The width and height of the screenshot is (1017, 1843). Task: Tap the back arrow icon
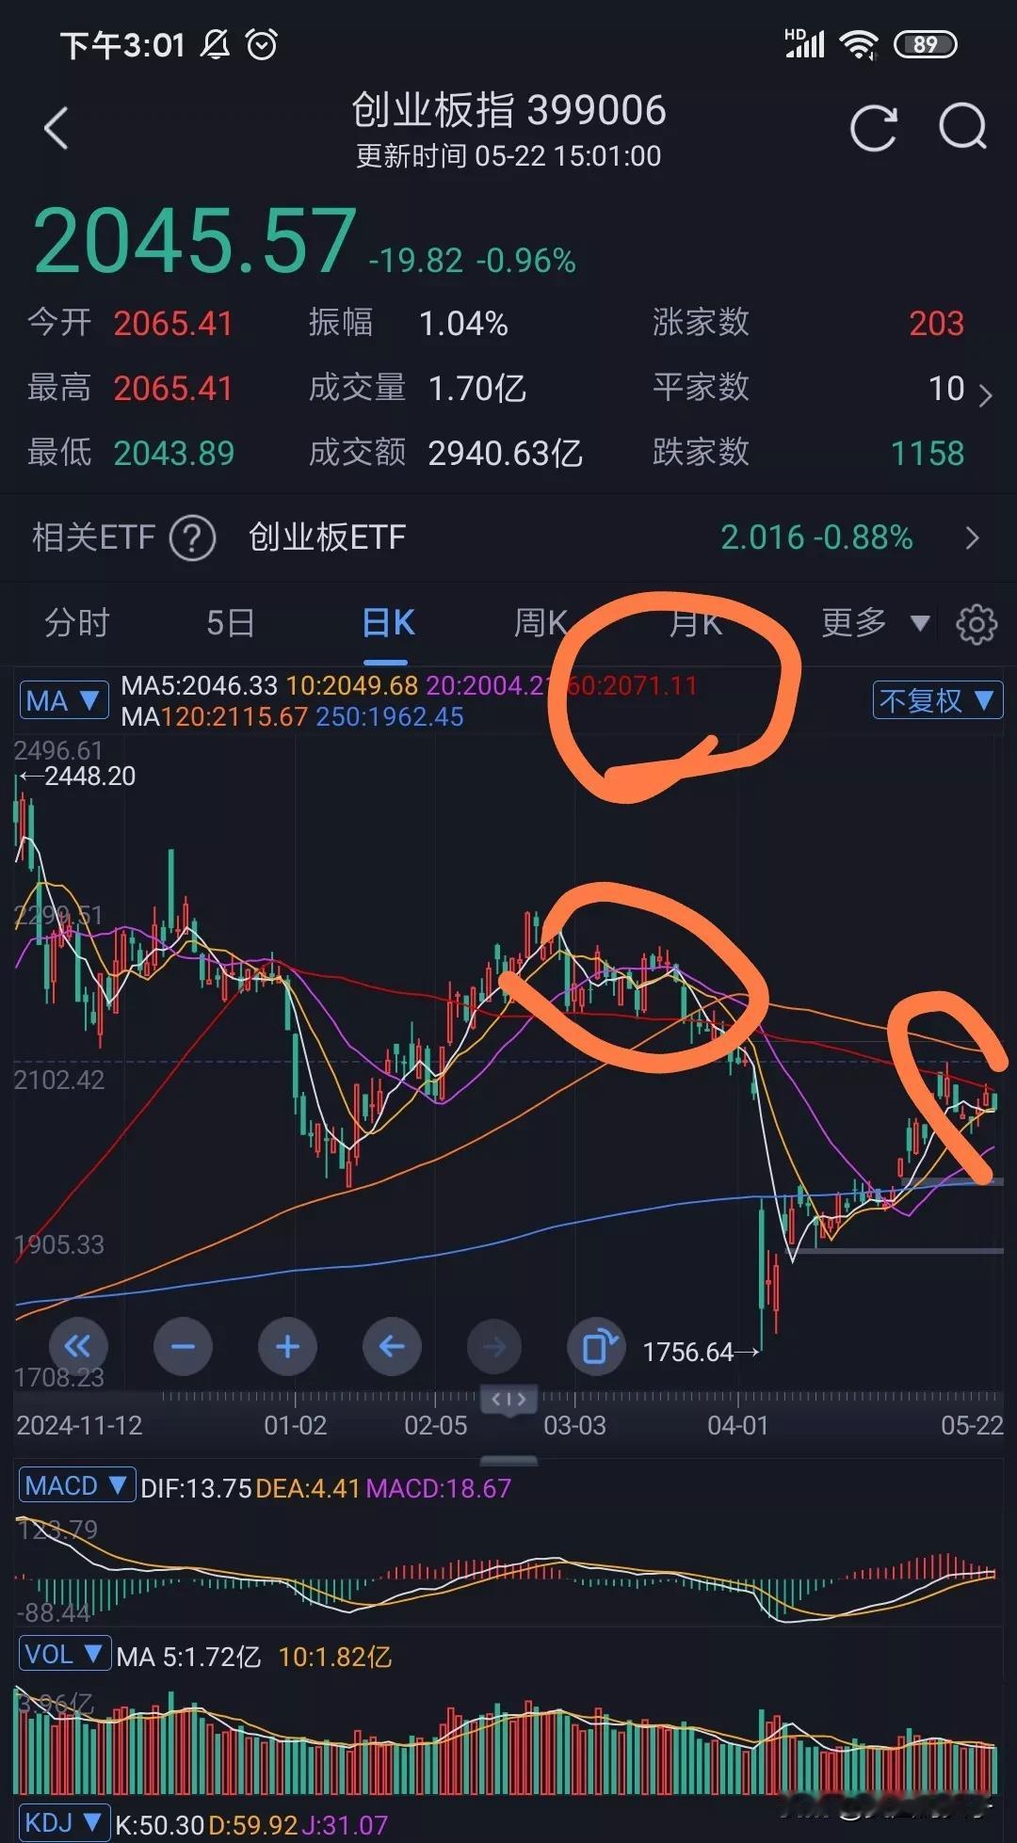pos(56,128)
